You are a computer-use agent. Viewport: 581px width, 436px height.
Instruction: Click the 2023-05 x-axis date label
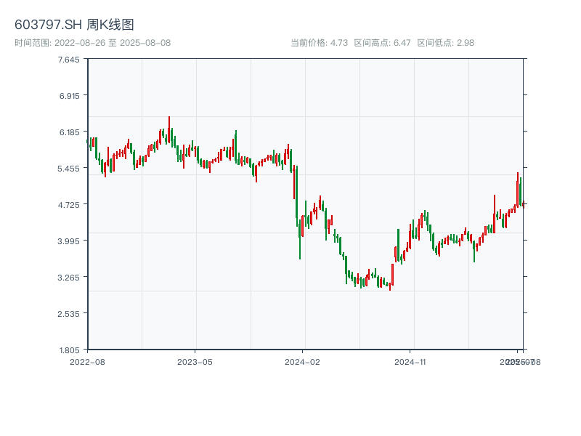click(195, 361)
